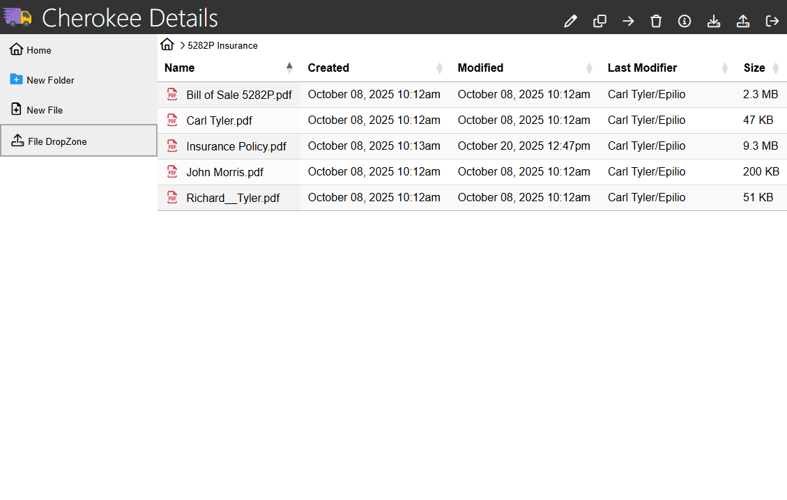Select the Insurance Policy.pdf file row
This screenshot has height=500, width=787.
(236, 146)
